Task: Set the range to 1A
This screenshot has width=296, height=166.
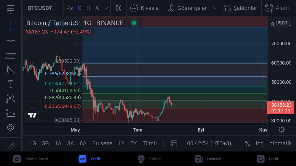Action: tap(58, 143)
